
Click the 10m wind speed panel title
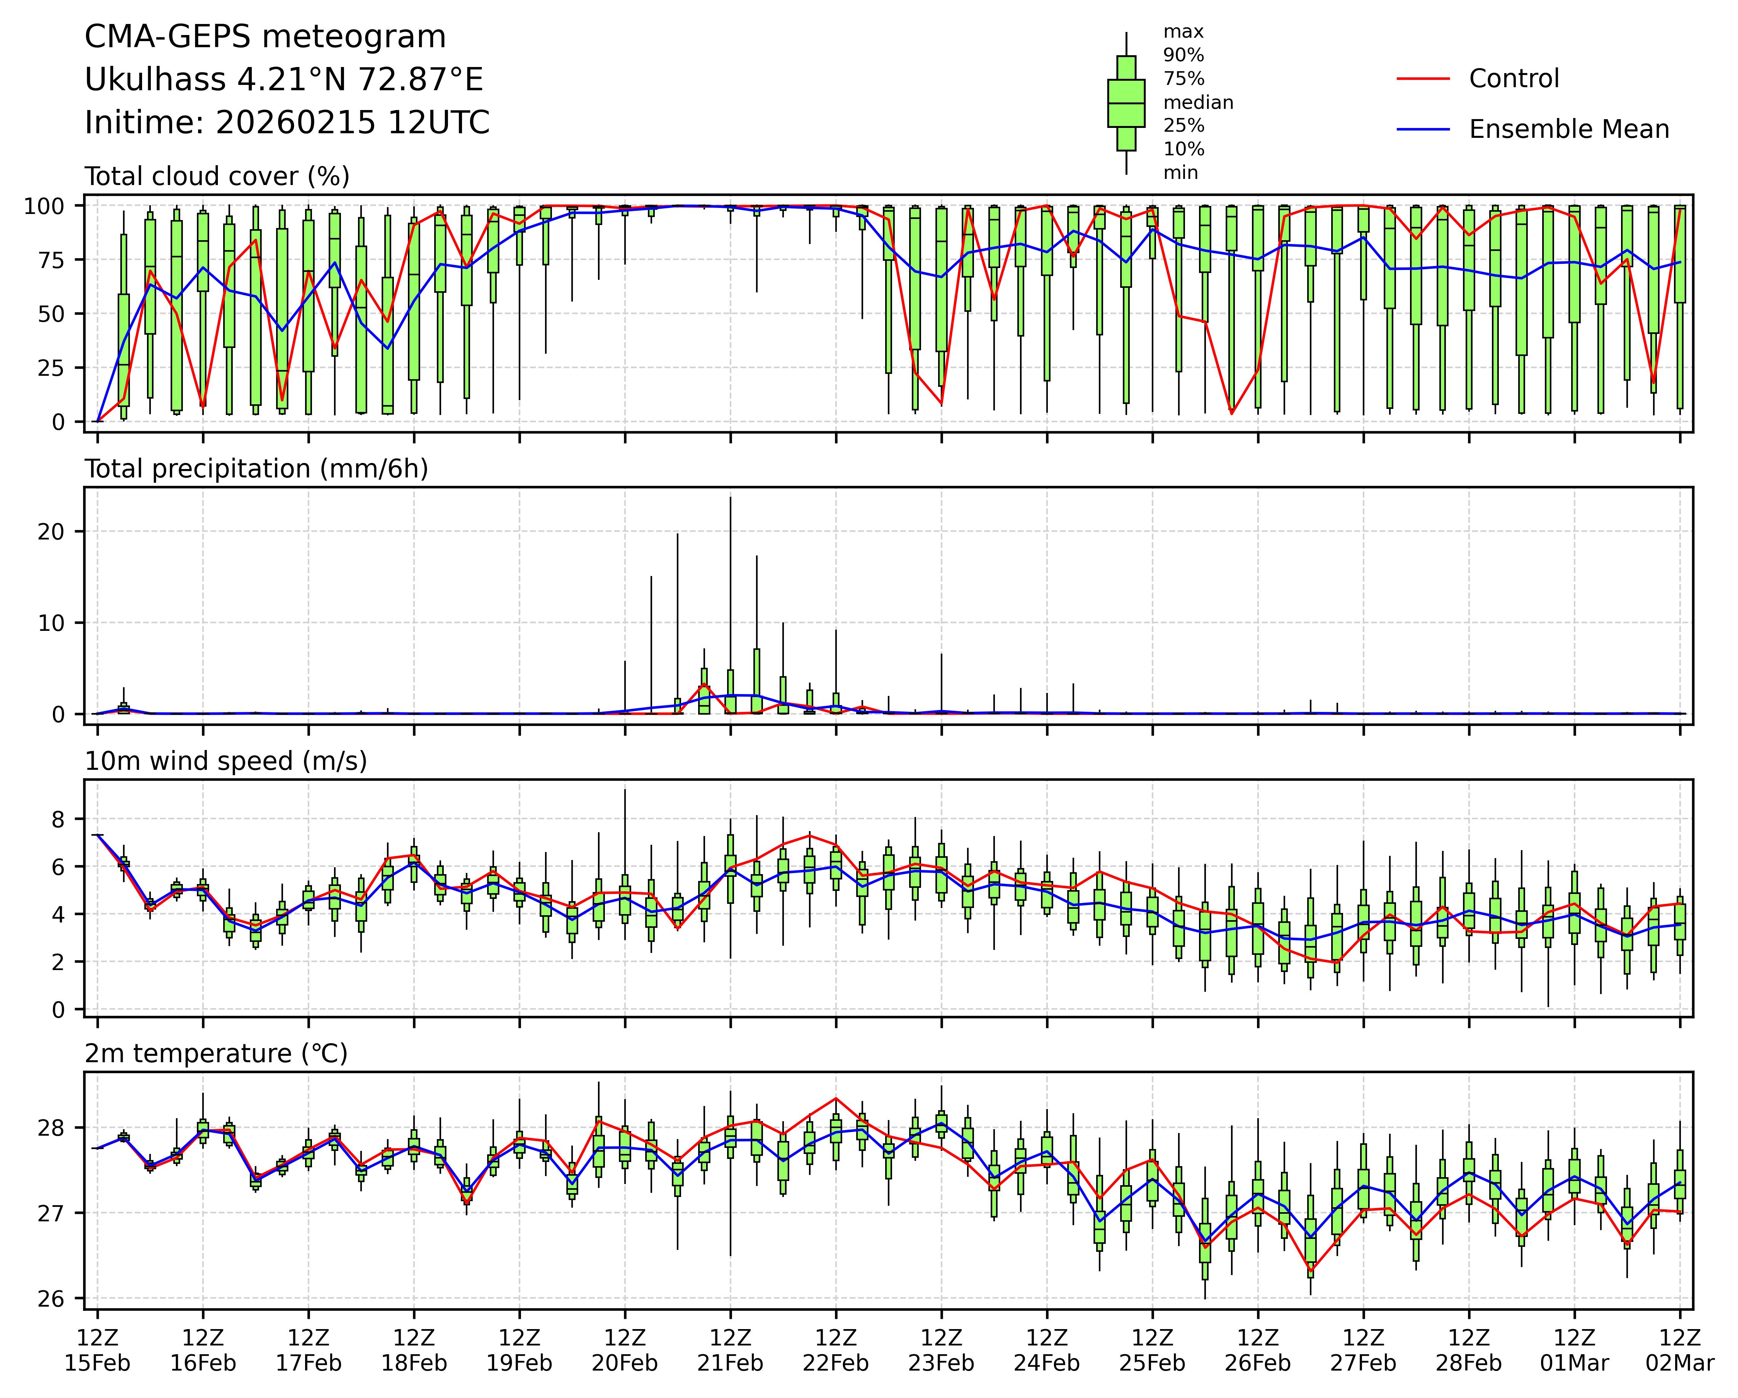[226, 761]
